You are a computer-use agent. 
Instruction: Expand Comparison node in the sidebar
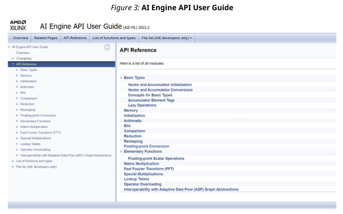17,98
